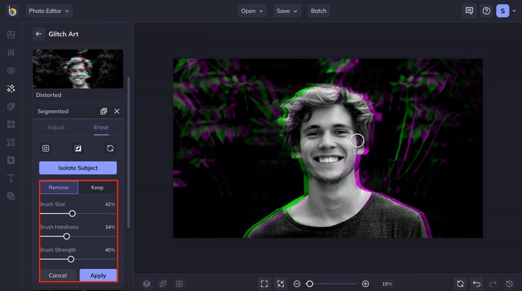Click the Brush Size slider handle
522x291 pixels.
(x=72, y=214)
